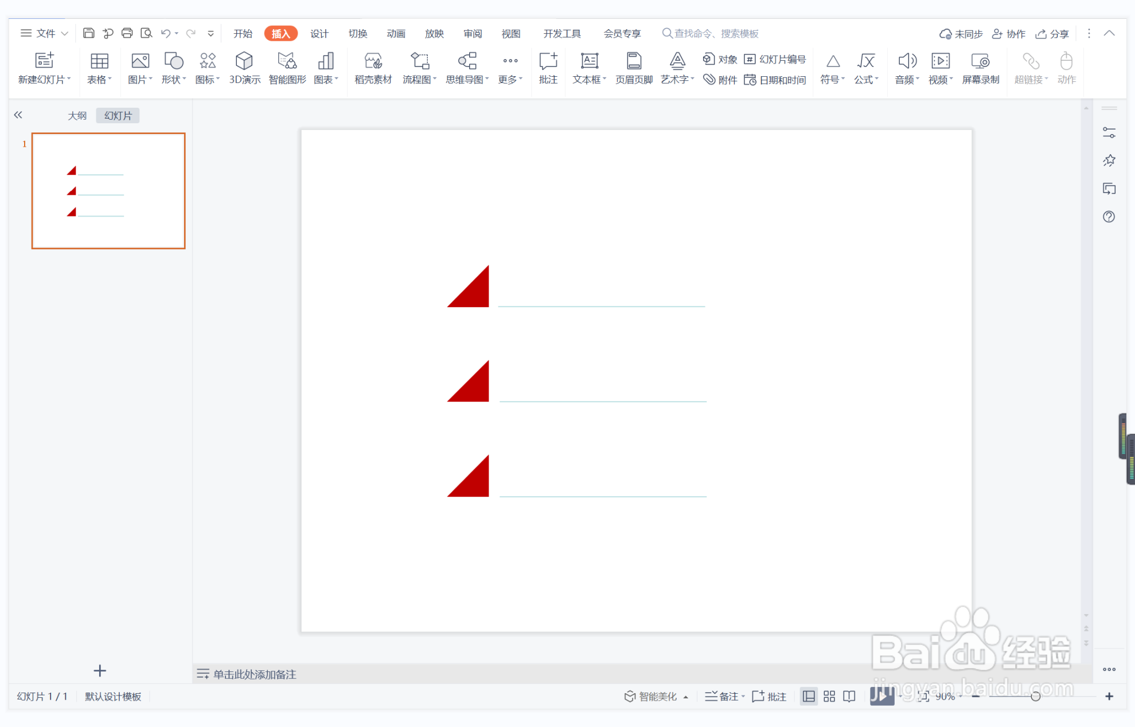Click the 3D演示 cube icon
The width and height of the screenshot is (1135, 727).
coord(244,61)
